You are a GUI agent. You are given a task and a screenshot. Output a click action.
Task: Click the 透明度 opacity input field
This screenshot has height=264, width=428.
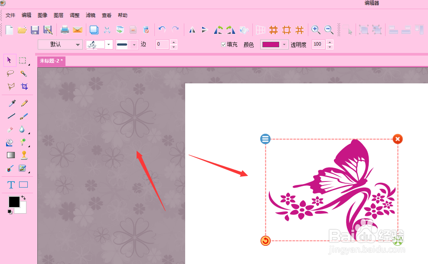[318, 44]
